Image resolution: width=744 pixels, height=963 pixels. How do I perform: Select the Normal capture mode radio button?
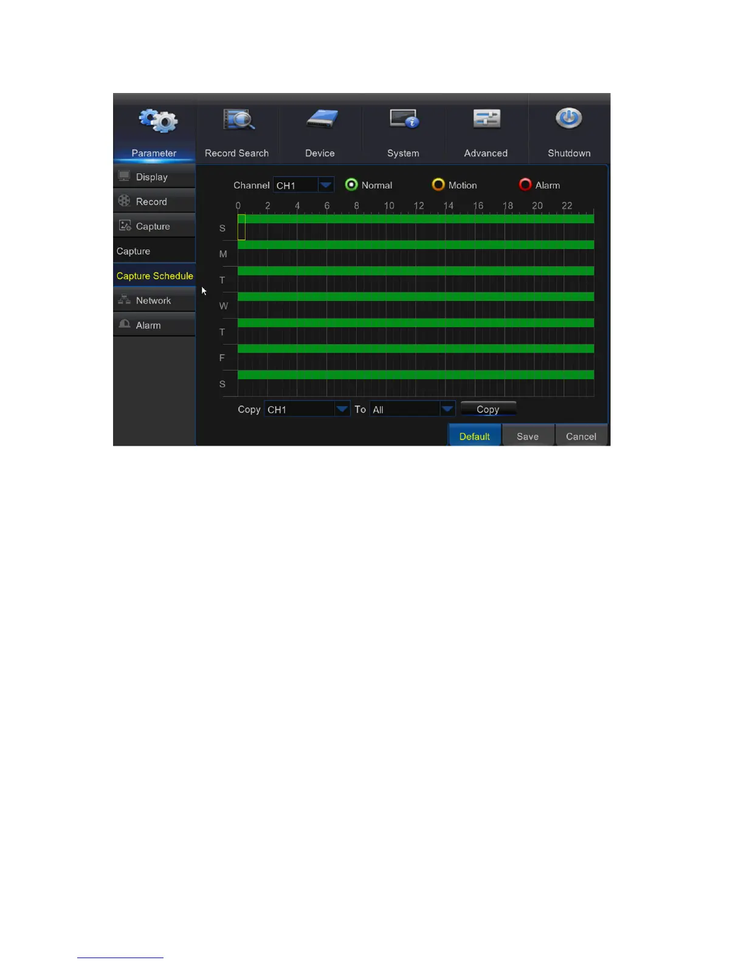pyautogui.click(x=351, y=185)
